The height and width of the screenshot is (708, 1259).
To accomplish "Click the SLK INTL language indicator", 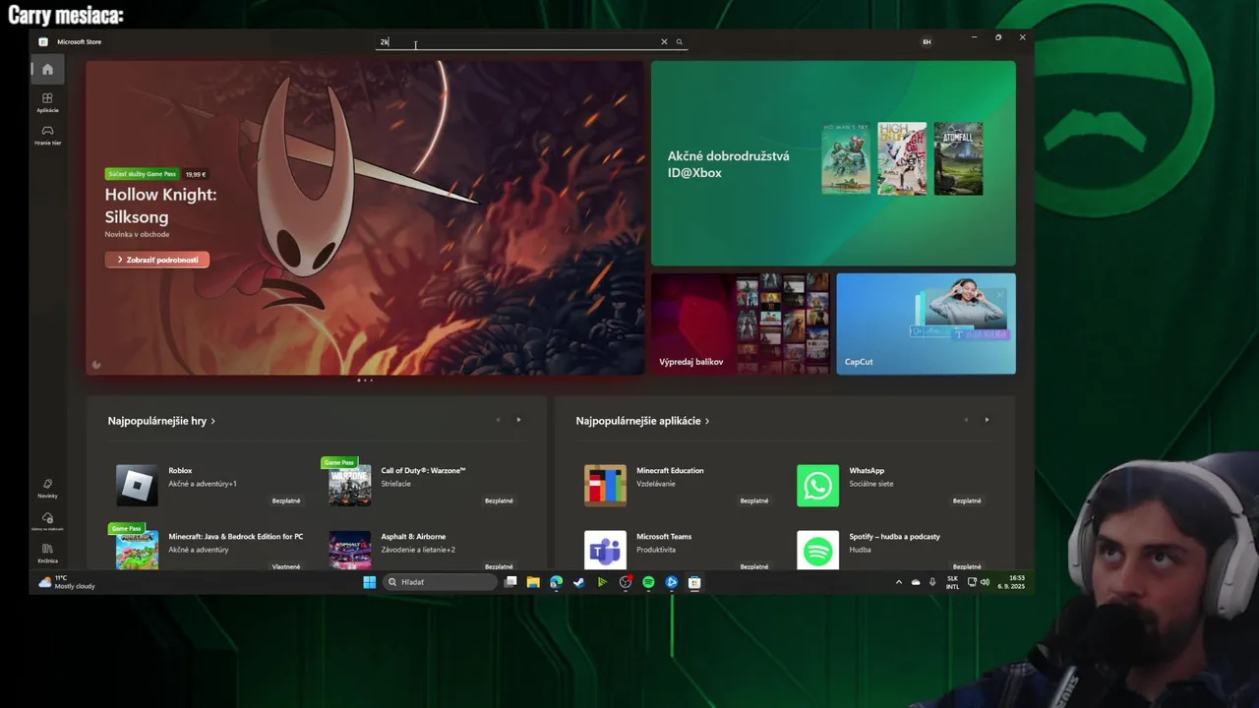I will 952,582.
